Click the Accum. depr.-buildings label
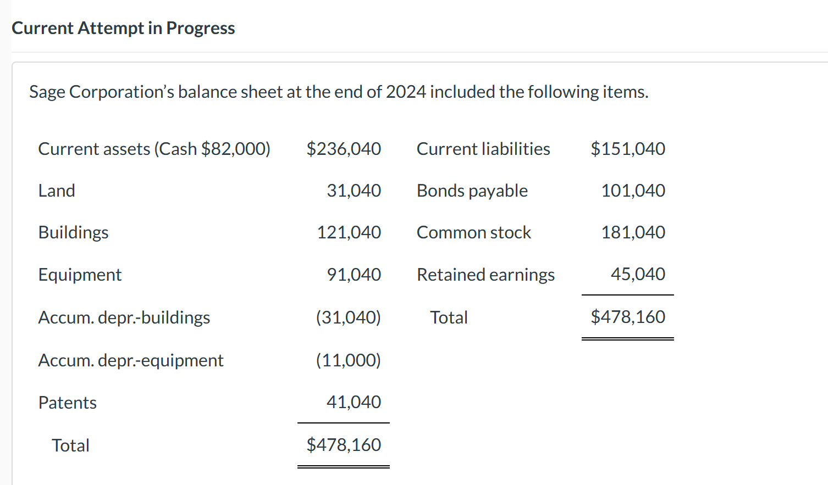 [124, 317]
